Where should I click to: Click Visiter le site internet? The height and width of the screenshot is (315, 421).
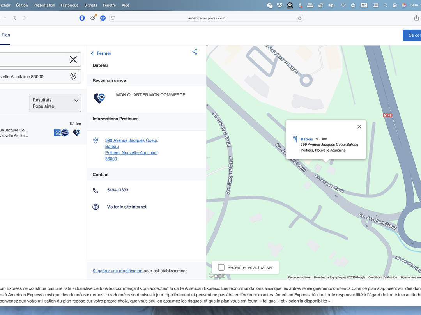coord(127,207)
